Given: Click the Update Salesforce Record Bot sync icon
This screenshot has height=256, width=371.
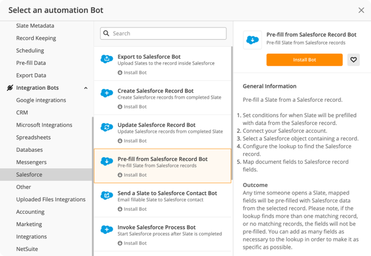Looking at the screenshot, I should point(107,127).
